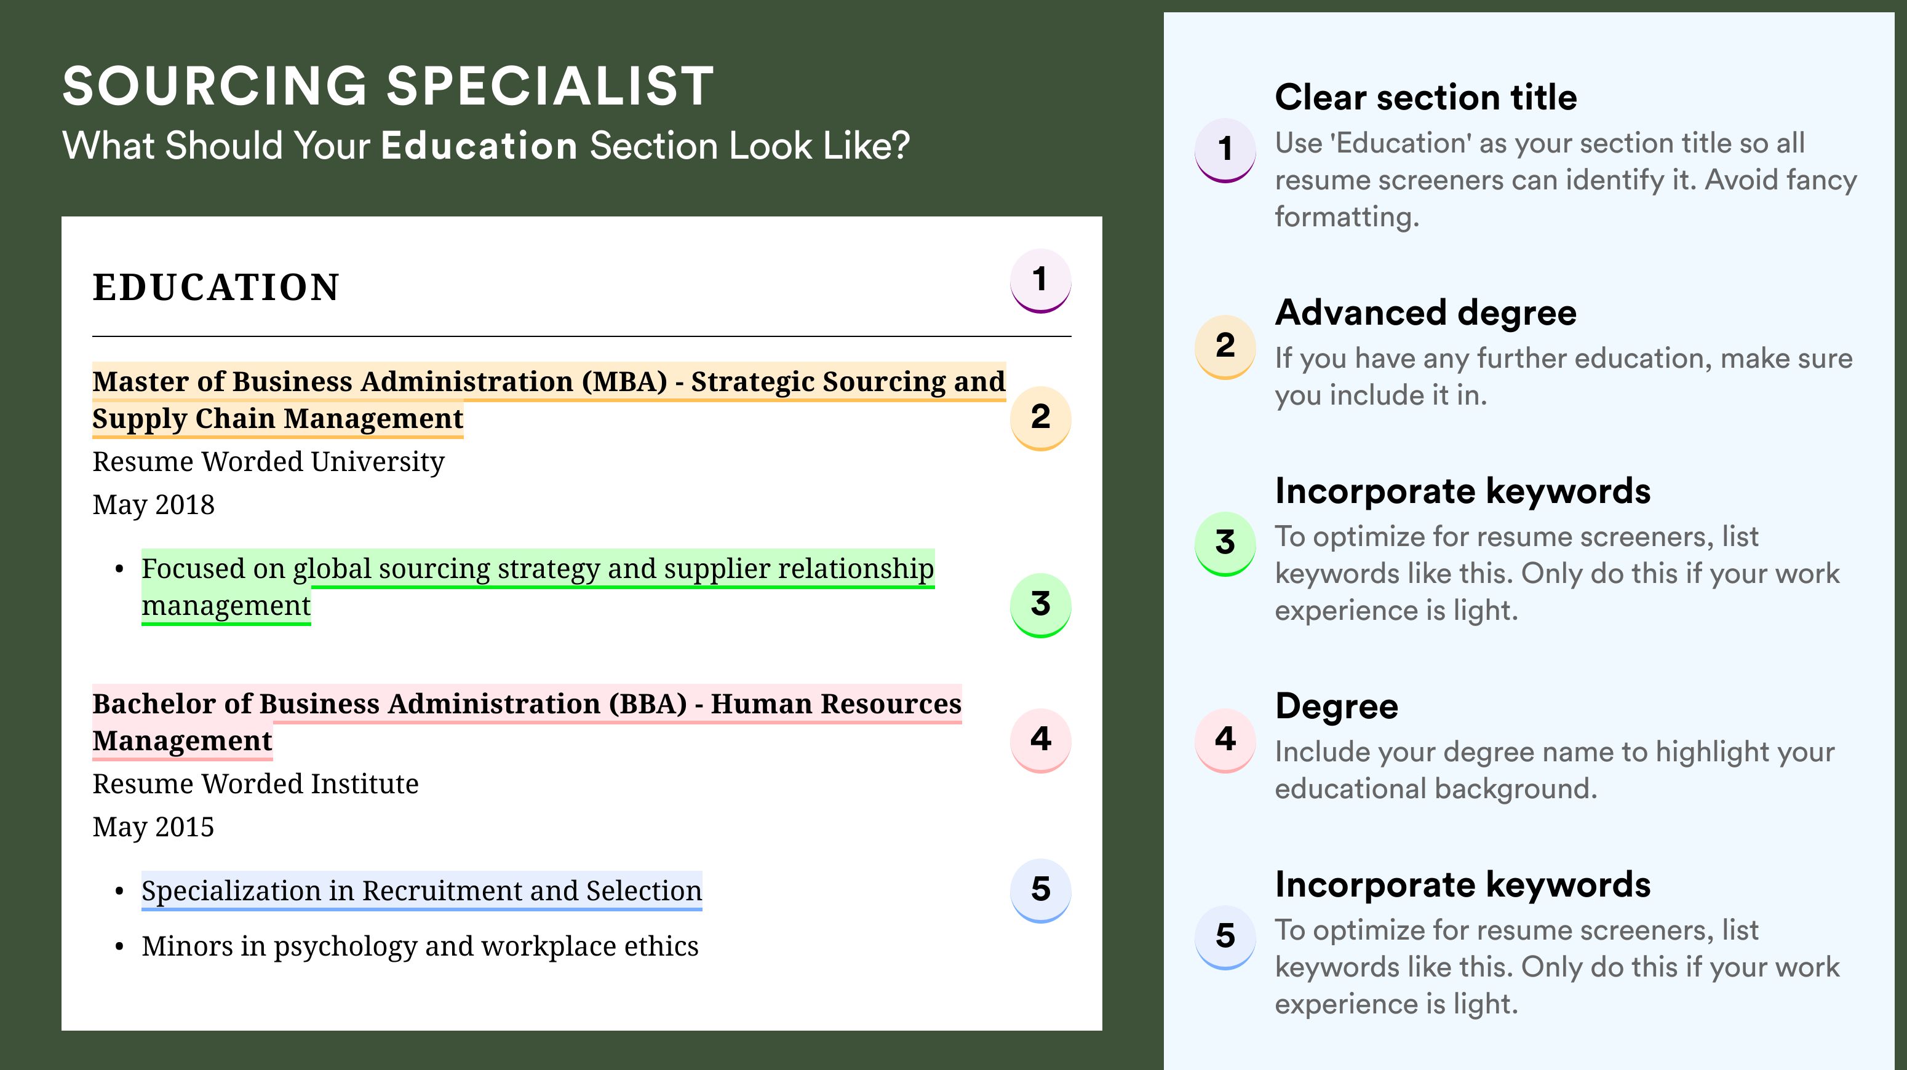This screenshot has height=1070, width=1907.
Task: Click the orange 2 badge next to Advanced degree
Action: [1225, 346]
